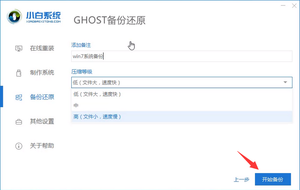Go back with the 上一步 link
This screenshot has height=190, width=300.
point(241,180)
